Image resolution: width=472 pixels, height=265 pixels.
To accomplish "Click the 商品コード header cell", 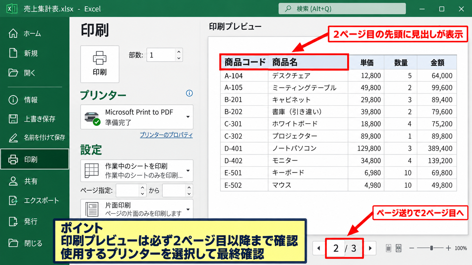I will [x=244, y=62].
